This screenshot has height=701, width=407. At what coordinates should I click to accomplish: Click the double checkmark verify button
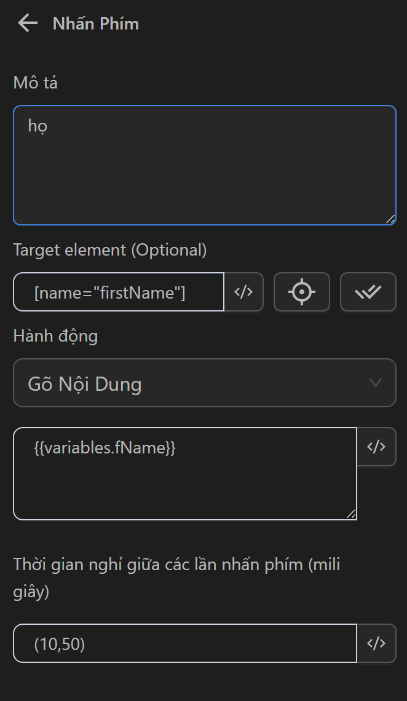368,292
